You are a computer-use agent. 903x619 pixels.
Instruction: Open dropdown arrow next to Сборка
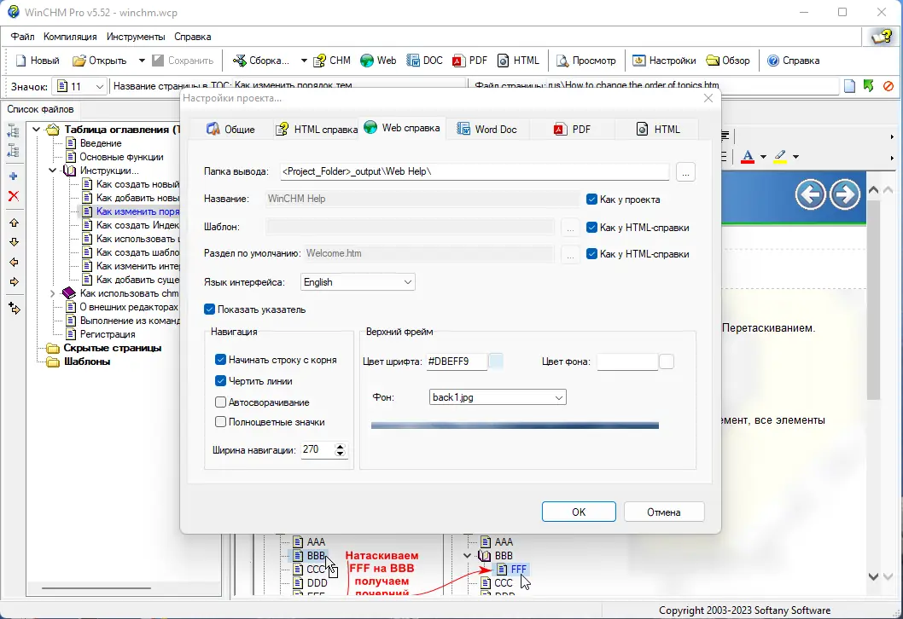pyautogui.click(x=304, y=61)
